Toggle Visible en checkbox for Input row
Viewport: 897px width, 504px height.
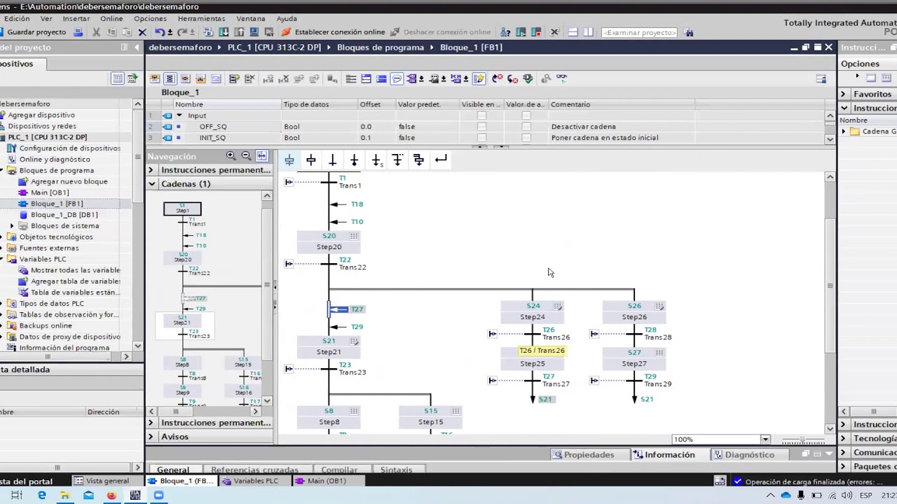(481, 115)
